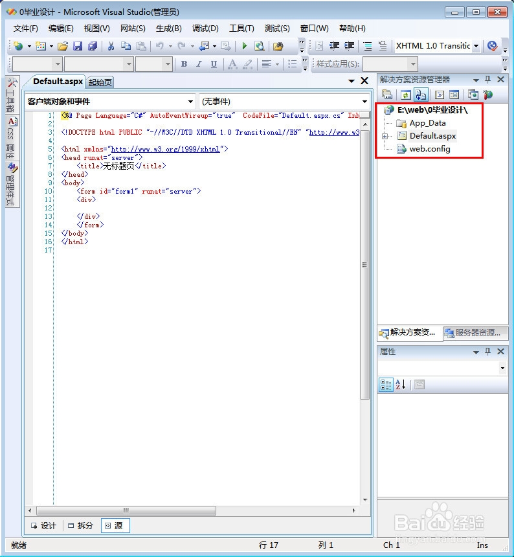Click the View Designer icon in Solution Explorer
The width and height of the screenshot is (514, 557).
(x=454, y=95)
